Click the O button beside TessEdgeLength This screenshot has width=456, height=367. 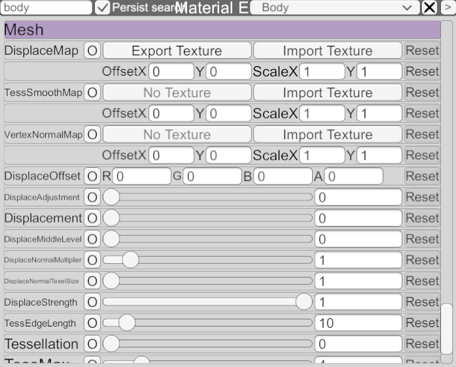[x=92, y=323]
